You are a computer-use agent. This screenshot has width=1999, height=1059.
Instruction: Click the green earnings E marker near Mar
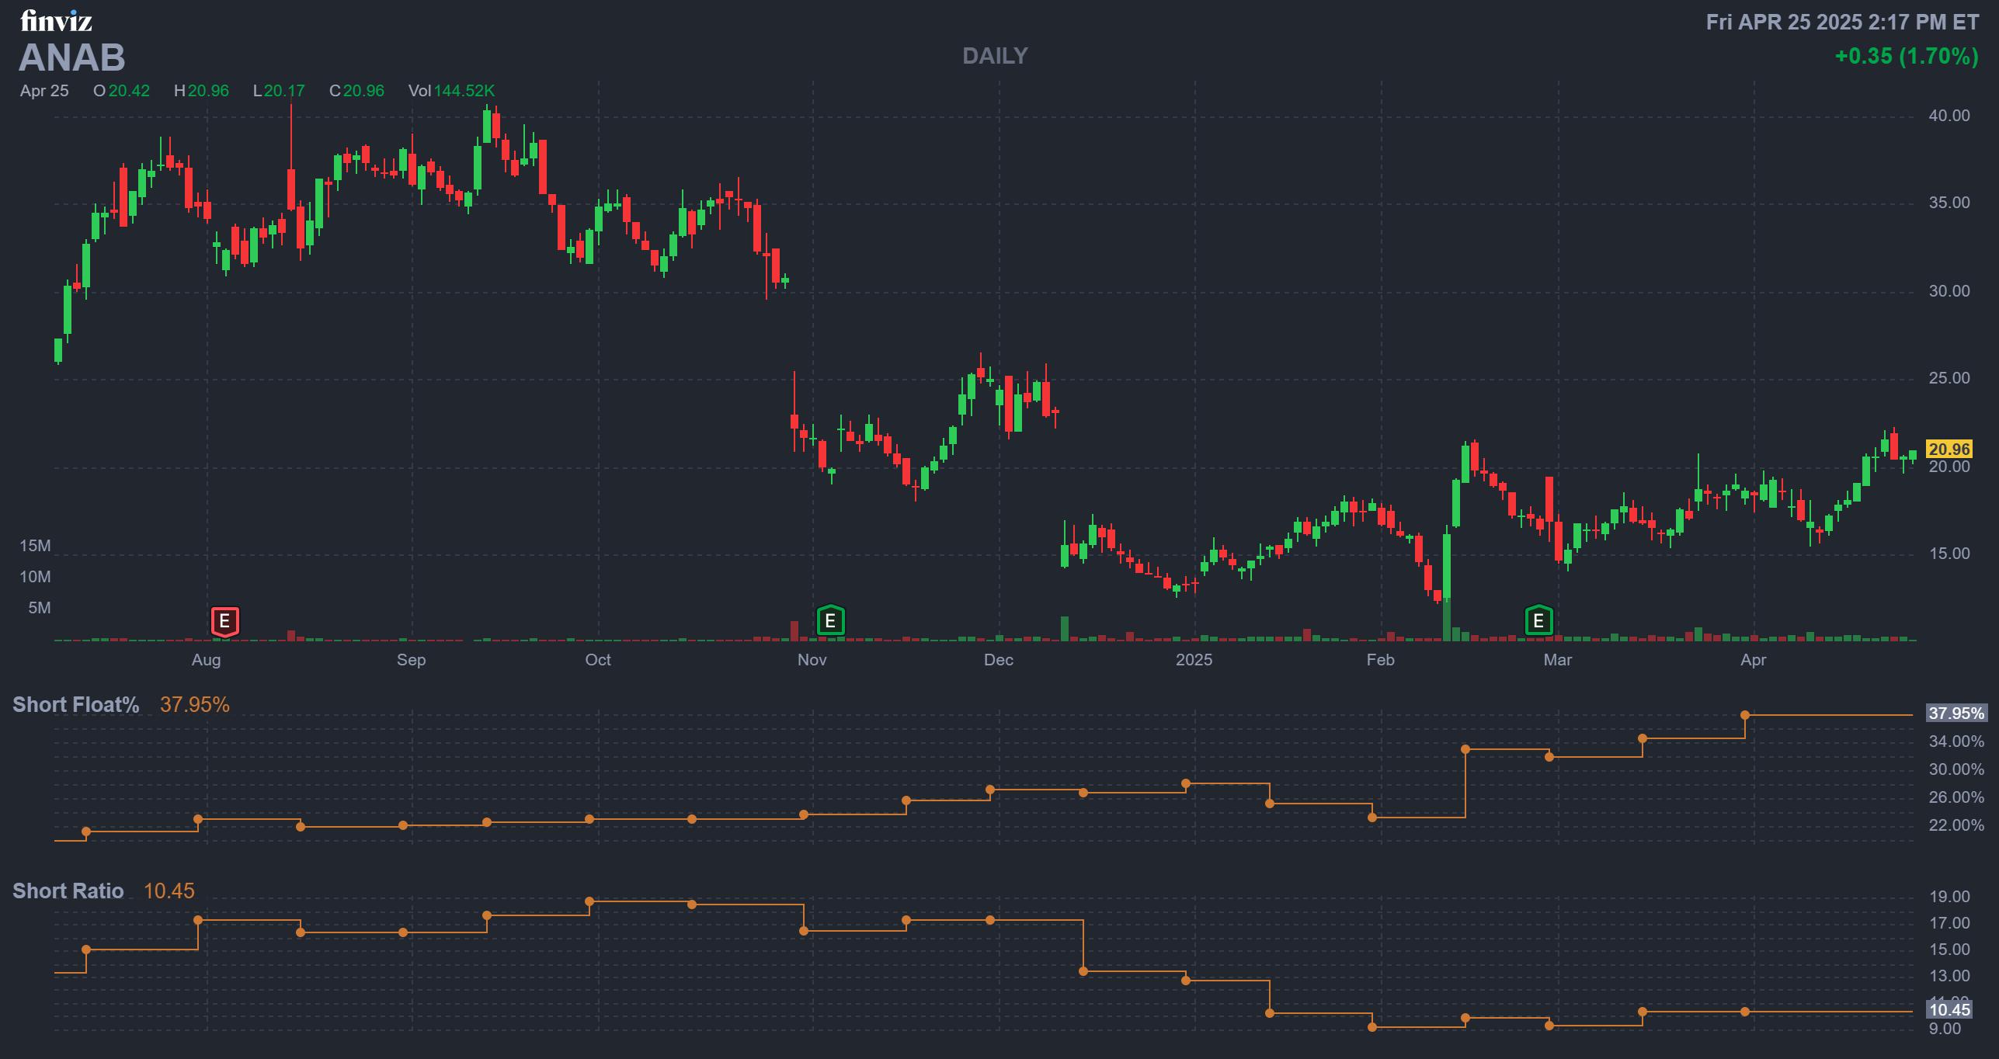(1538, 621)
